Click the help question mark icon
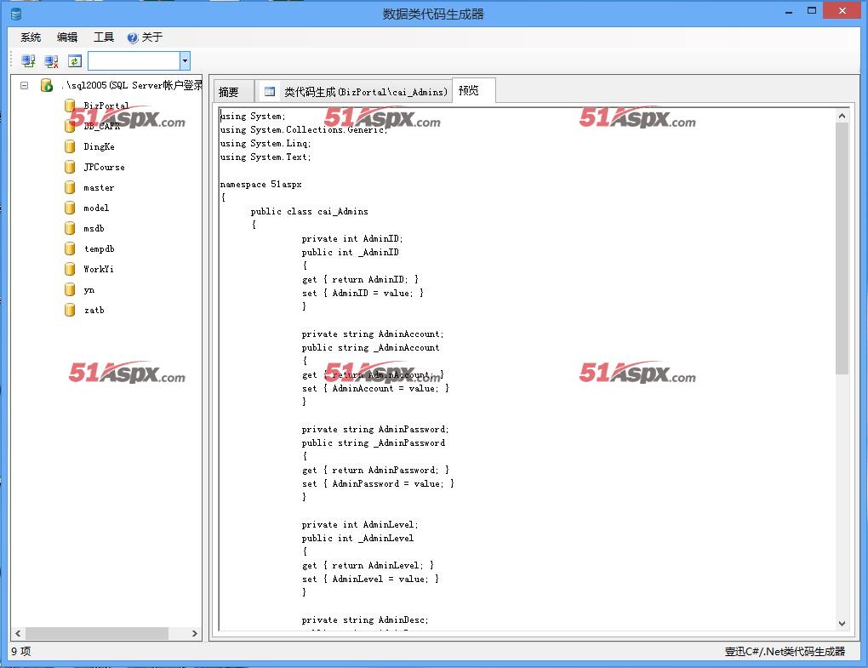The width and height of the screenshot is (868, 668). 132,37
